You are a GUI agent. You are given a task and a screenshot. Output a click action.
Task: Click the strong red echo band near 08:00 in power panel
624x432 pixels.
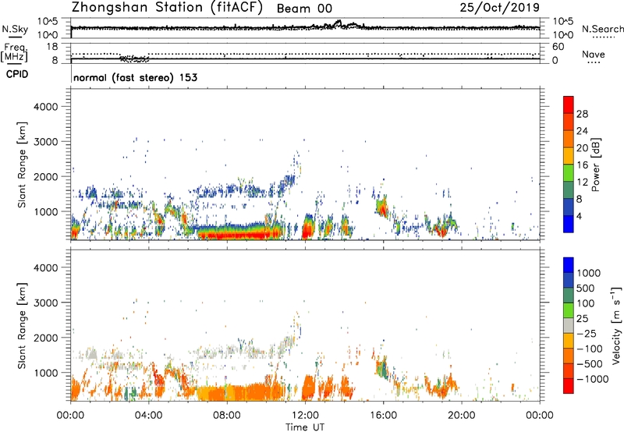239,235
